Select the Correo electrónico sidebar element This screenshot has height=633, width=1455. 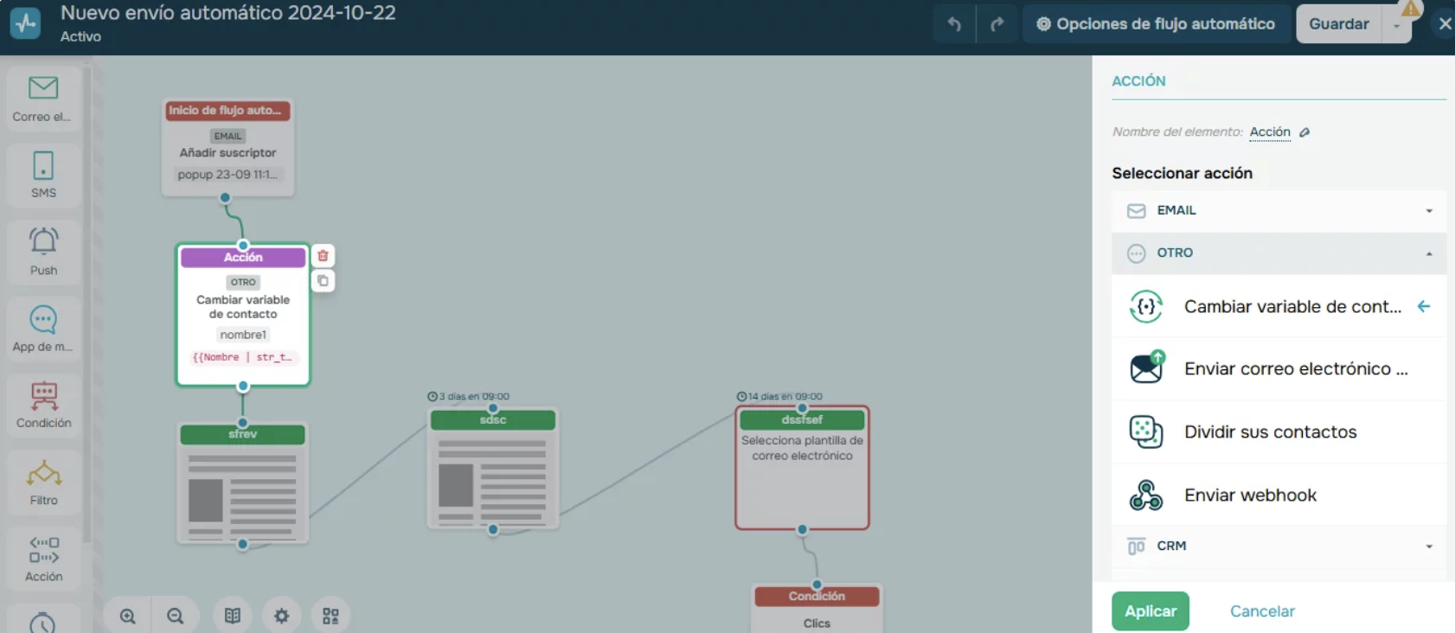(43, 99)
